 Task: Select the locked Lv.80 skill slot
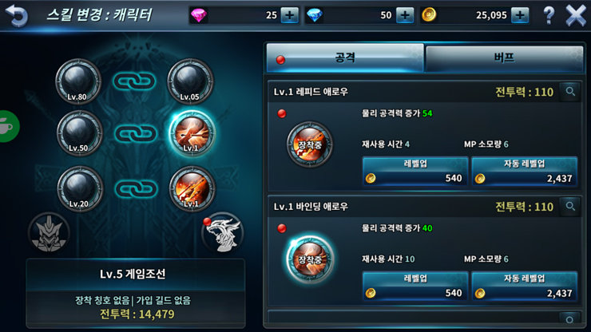click(x=78, y=81)
